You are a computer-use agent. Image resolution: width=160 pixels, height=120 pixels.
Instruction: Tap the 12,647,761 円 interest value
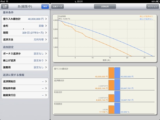pos(127,100)
